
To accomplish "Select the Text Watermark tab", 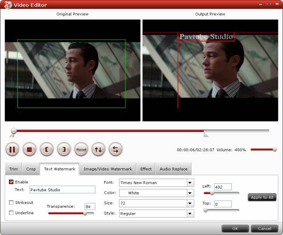I will click(59, 169).
